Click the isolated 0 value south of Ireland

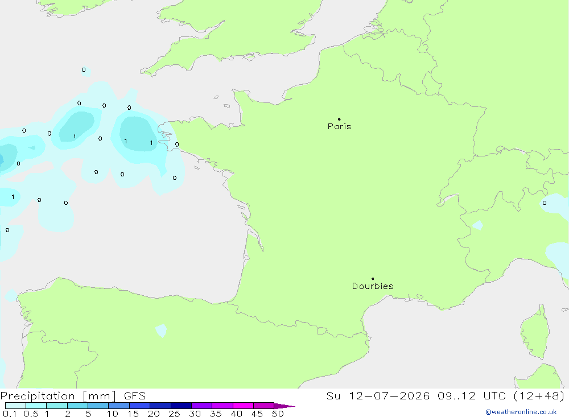tap(84, 69)
